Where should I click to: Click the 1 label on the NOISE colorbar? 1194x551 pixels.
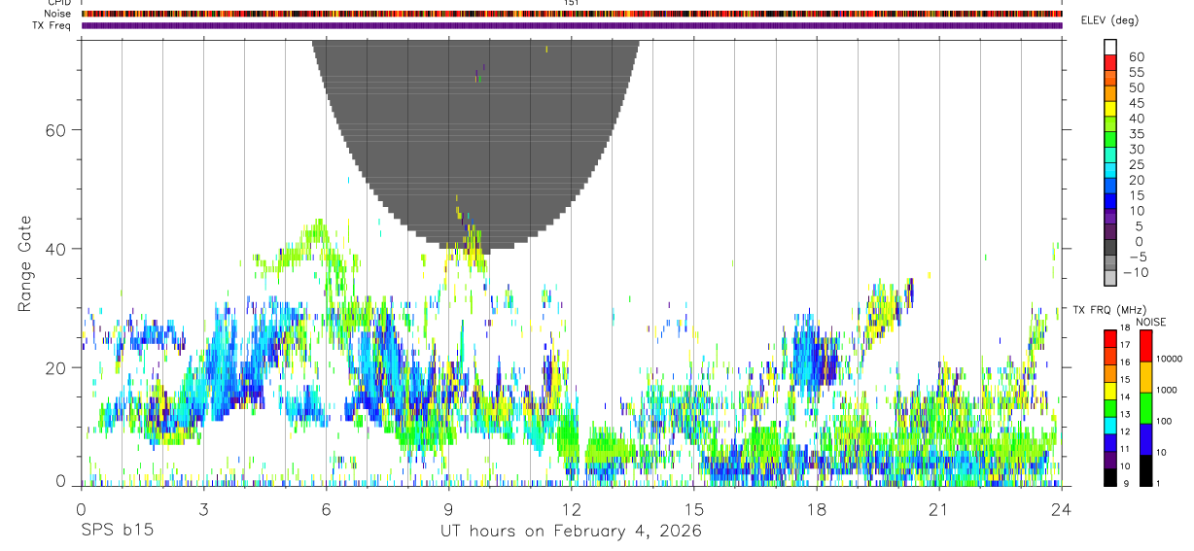1158,483
